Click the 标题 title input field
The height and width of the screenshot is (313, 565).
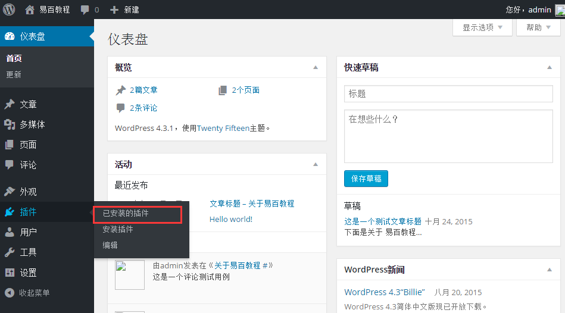448,93
